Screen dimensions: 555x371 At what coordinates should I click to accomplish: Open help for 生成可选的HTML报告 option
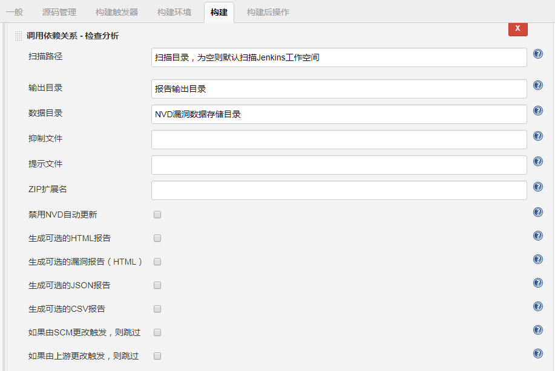point(537,236)
